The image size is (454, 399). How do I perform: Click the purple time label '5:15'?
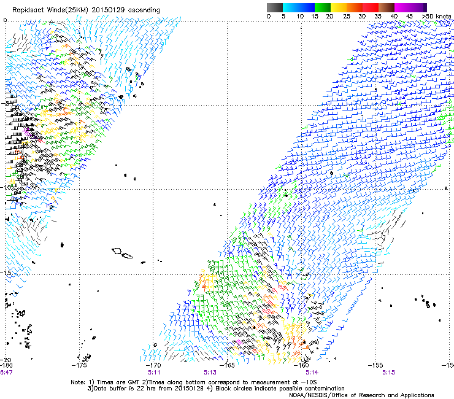[388, 373]
